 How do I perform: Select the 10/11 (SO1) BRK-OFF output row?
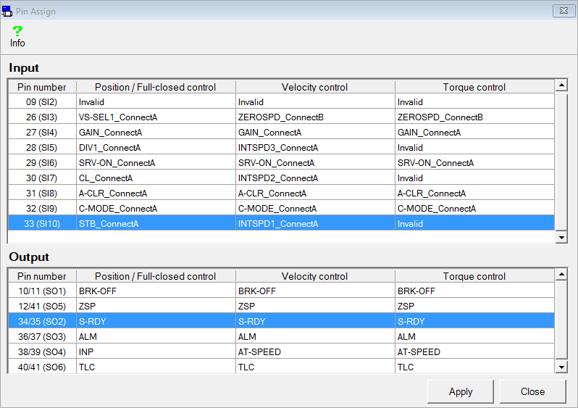(281, 291)
